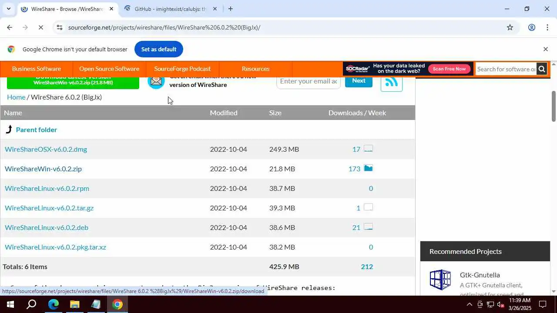This screenshot has height=313, width=557.
Task: Close the WireShare browser tab
Action: point(111,9)
